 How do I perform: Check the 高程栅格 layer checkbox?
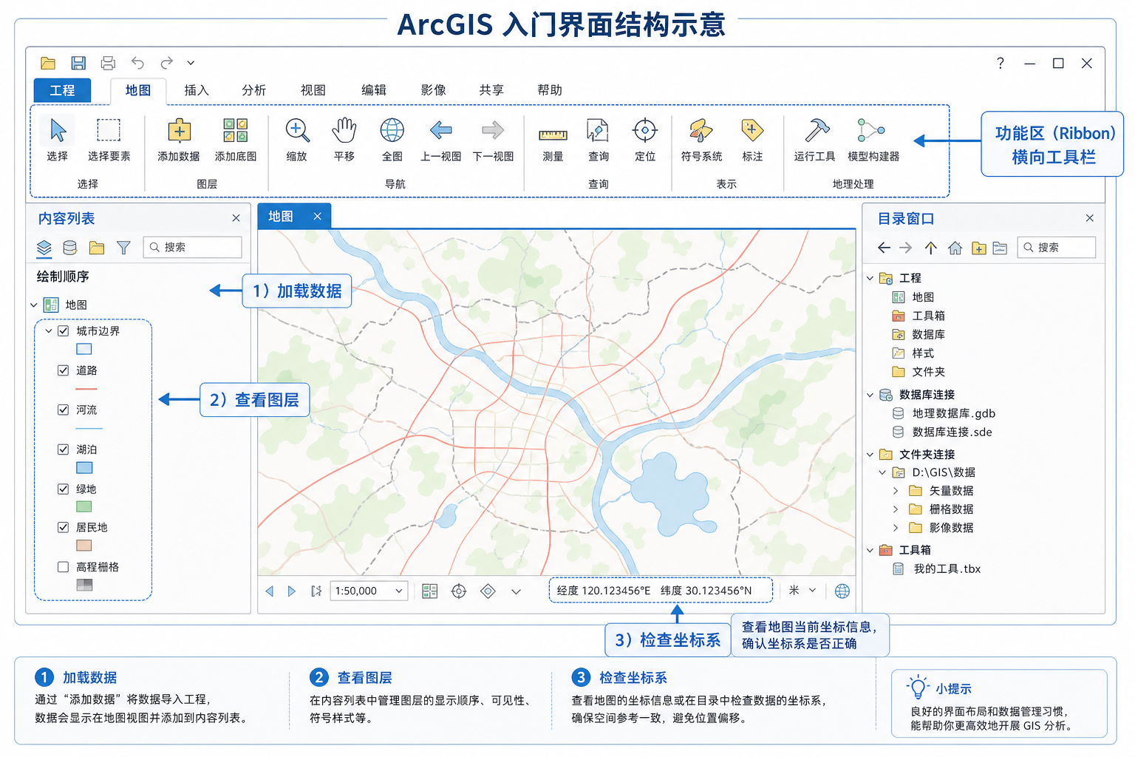tap(64, 567)
